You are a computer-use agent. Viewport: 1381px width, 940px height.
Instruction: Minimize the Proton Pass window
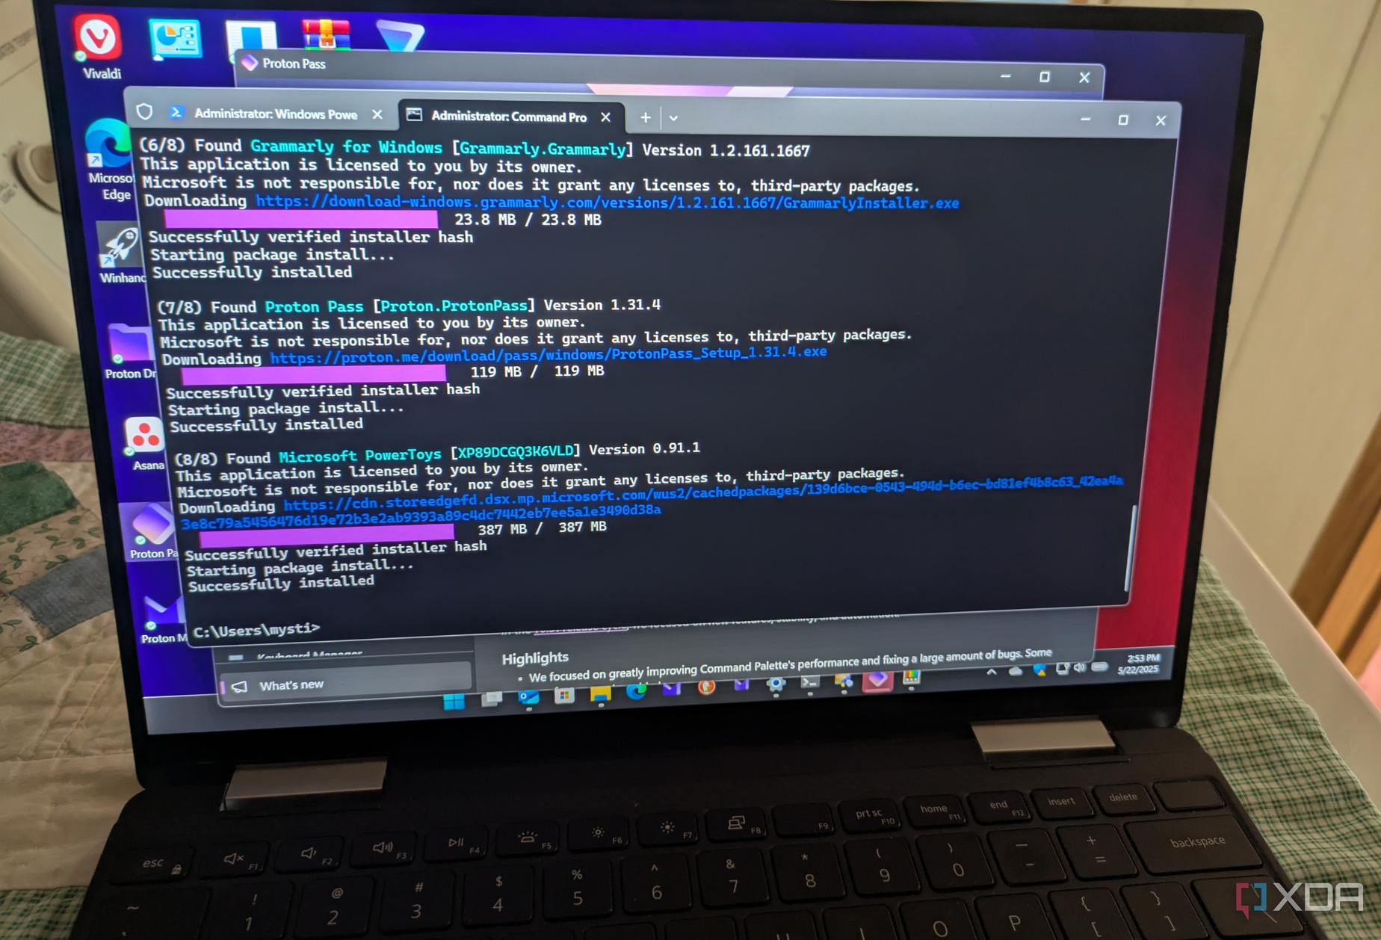[1006, 77]
